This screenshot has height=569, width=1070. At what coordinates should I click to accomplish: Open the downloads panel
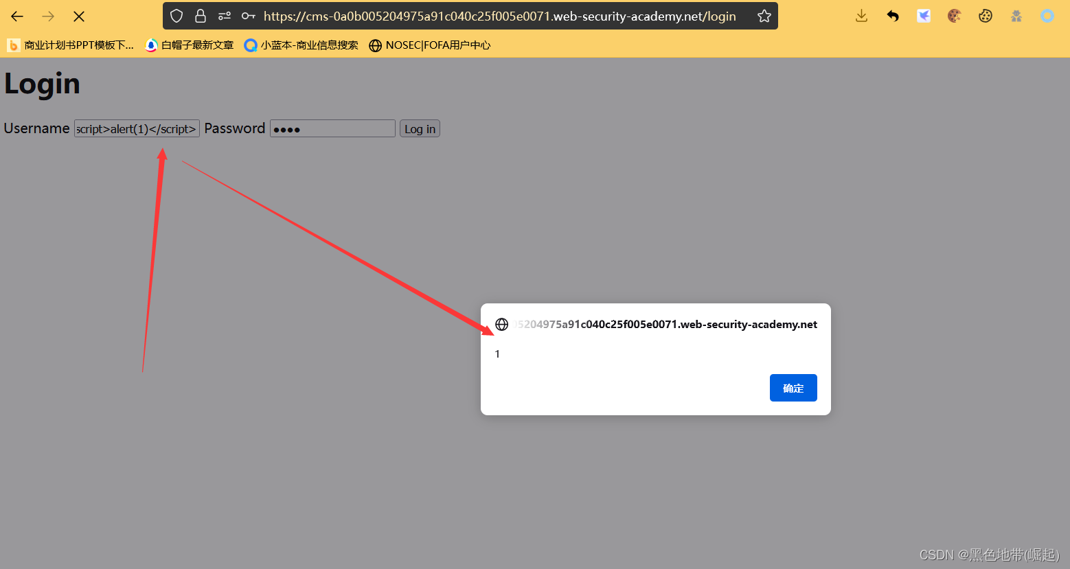pos(862,16)
